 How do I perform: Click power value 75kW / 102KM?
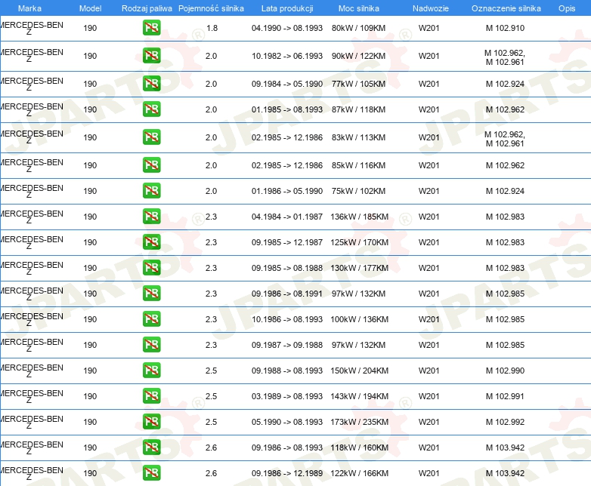[x=358, y=191]
